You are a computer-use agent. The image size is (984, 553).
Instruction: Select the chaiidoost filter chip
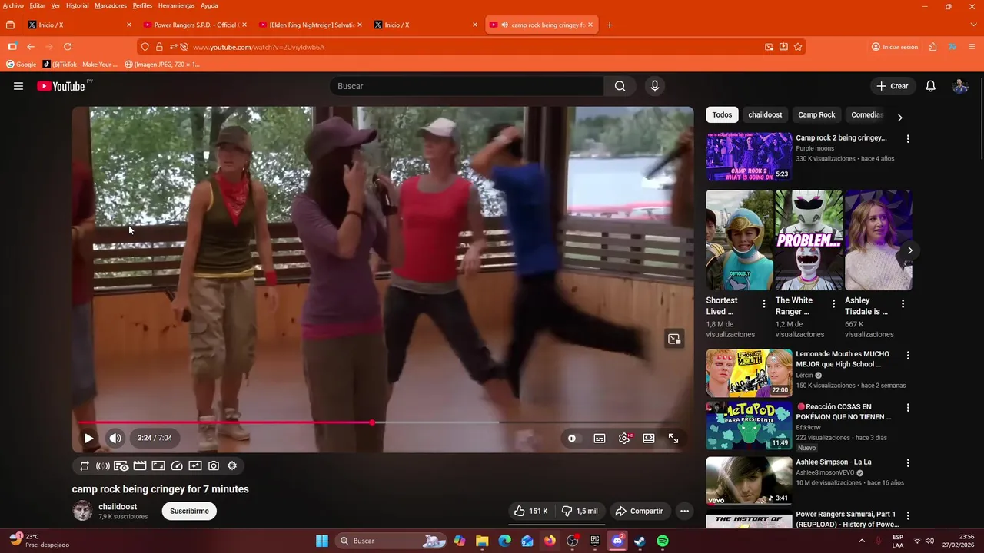point(765,114)
